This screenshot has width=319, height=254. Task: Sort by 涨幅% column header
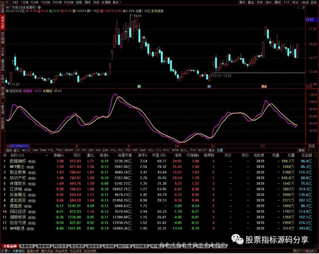click(x=59, y=155)
